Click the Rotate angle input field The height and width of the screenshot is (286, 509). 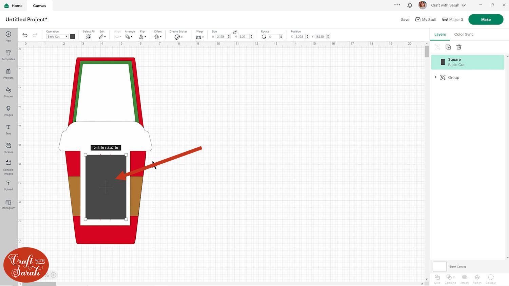coord(274,37)
